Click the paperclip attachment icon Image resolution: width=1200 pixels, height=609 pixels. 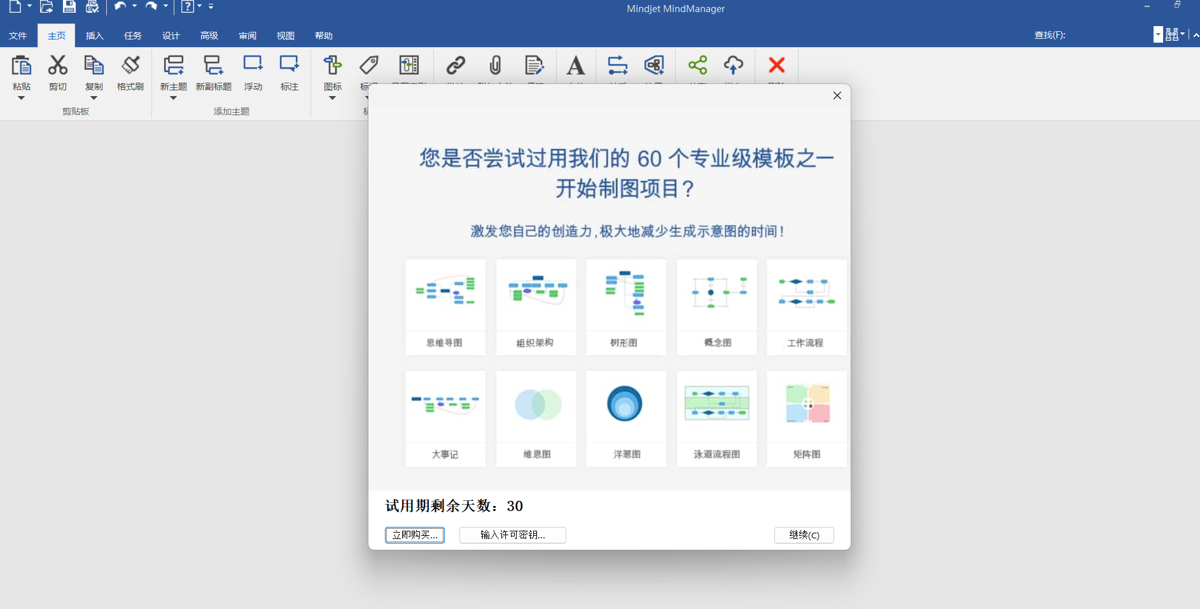point(495,65)
